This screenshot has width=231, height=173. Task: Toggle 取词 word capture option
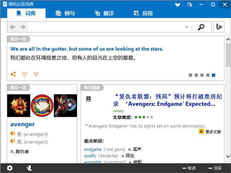(x=189, y=168)
